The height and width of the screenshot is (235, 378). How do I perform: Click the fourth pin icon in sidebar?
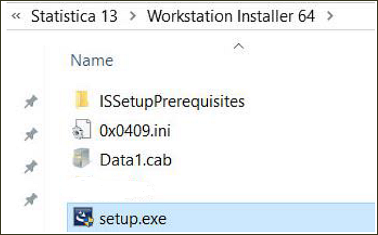tap(31, 200)
